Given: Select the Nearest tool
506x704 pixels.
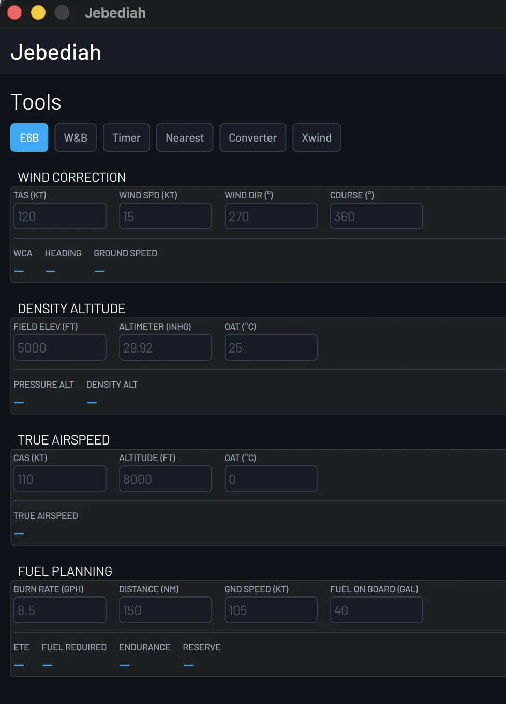Looking at the screenshot, I should coord(185,137).
